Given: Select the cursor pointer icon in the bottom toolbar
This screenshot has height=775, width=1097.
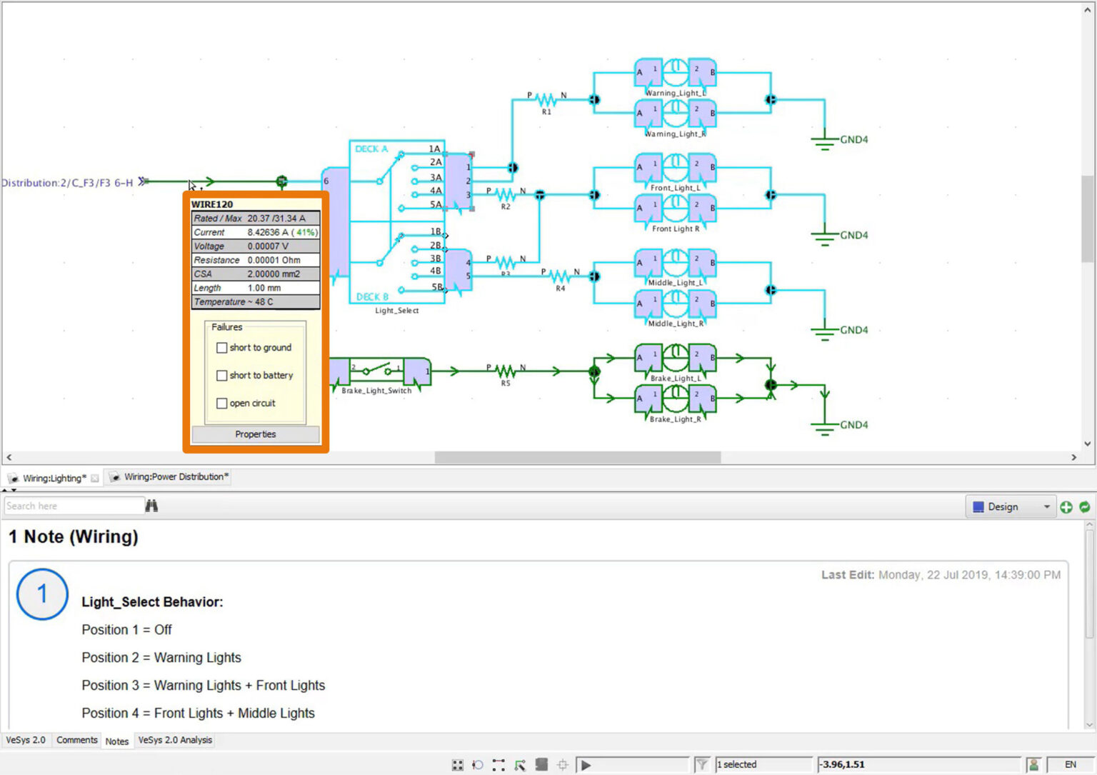Looking at the screenshot, I should pos(520,764).
